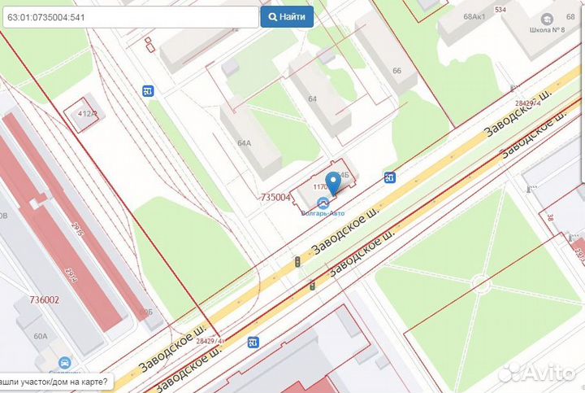Select building labeled 64 on the map
Screen dimensions: 585x393
point(313,99)
